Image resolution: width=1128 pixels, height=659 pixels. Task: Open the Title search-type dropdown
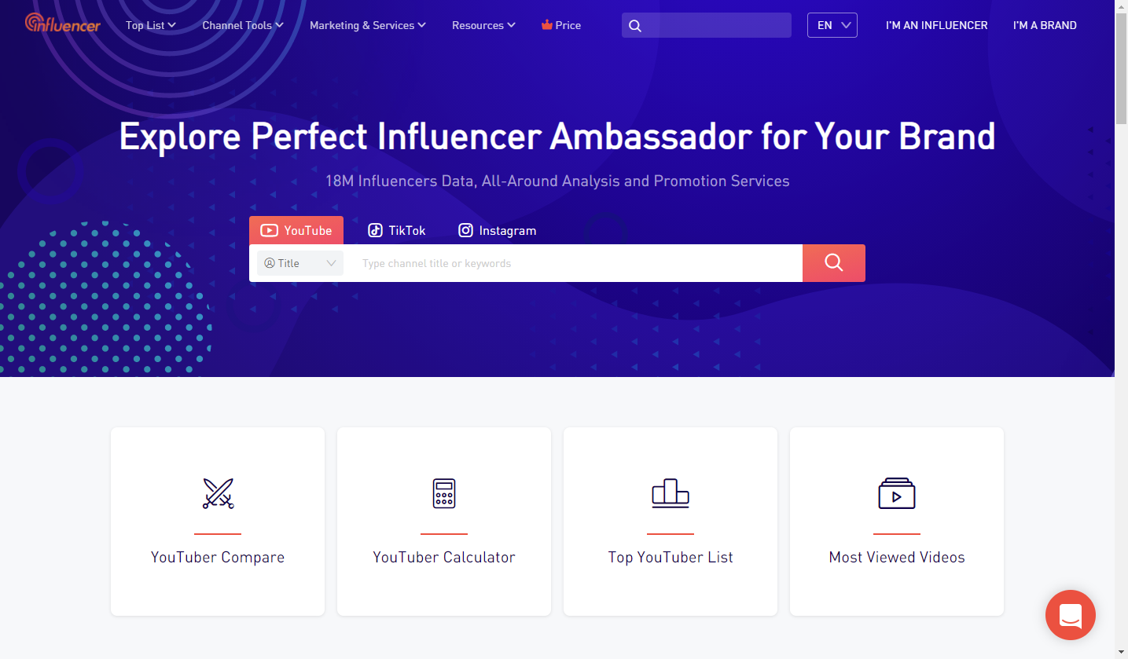pos(300,263)
